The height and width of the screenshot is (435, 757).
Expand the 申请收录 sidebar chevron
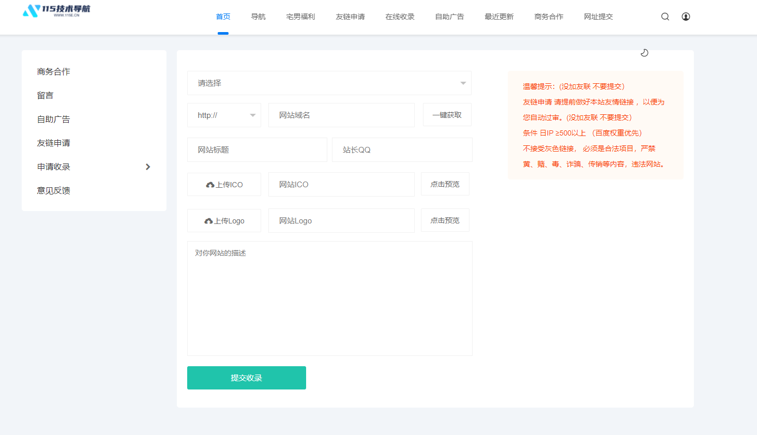[x=148, y=167]
